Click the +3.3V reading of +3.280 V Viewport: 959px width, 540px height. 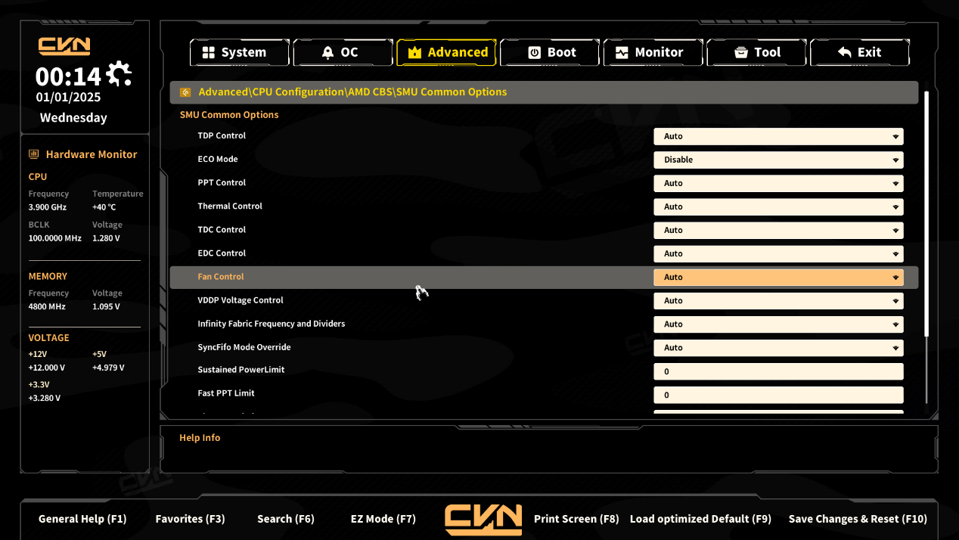[45, 399]
